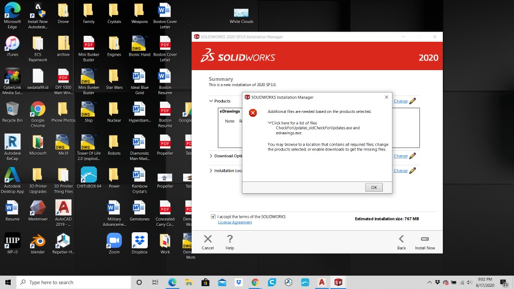Select the Concealed Carry PDF file
The width and height of the screenshot is (514, 289).
165,213
